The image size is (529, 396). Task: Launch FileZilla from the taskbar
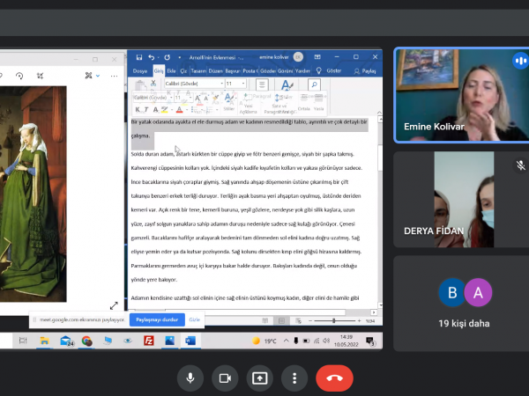point(149,341)
